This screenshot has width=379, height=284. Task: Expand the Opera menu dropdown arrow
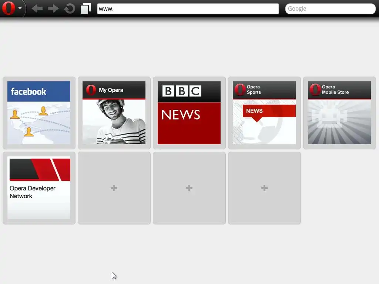20,8
